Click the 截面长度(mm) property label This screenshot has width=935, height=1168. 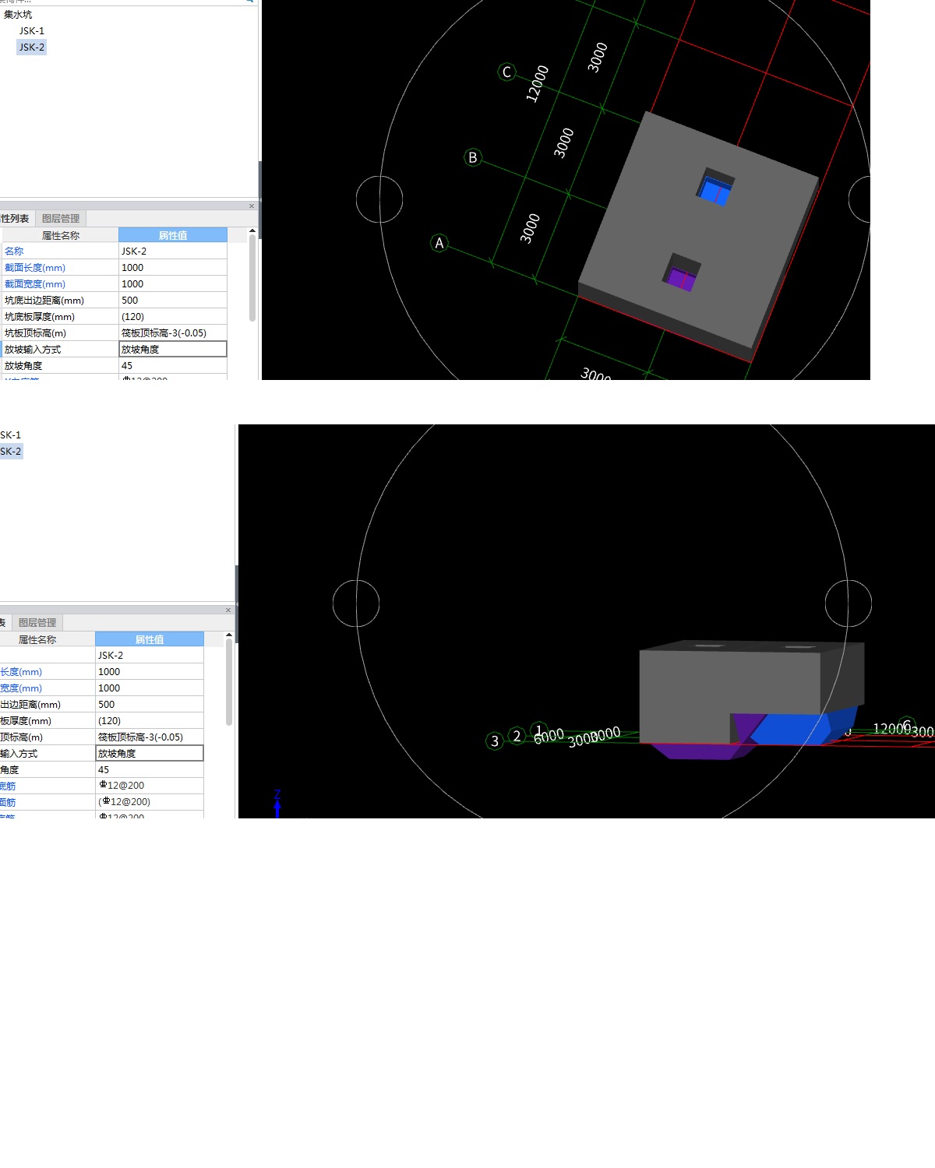35,268
